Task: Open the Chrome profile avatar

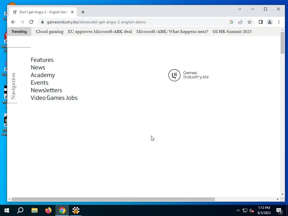Action: 270,22
